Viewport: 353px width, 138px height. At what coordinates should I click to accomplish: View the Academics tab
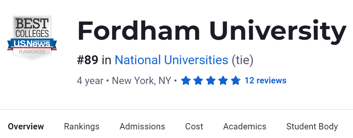(245, 126)
